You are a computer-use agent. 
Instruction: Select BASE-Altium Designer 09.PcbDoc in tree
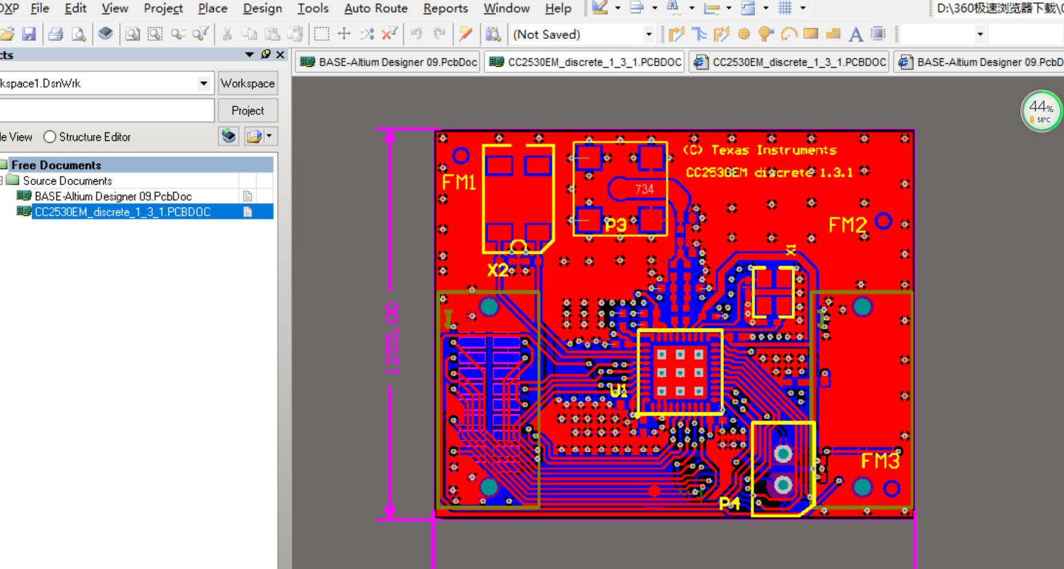[x=113, y=196]
